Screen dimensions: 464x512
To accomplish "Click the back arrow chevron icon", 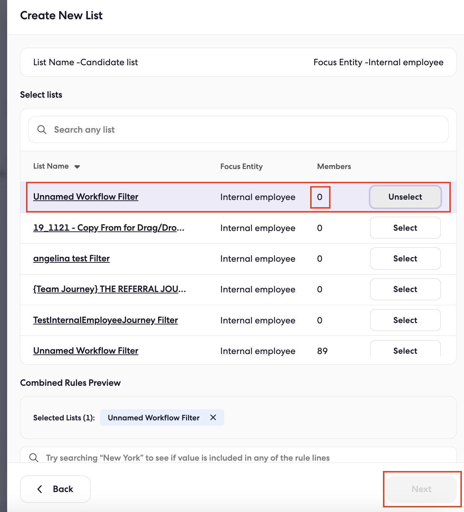I will [x=40, y=489].
